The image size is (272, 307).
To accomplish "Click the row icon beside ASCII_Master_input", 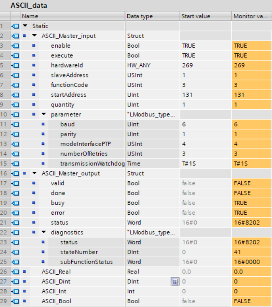I will click(15, 36).
